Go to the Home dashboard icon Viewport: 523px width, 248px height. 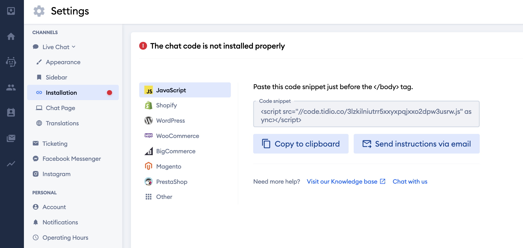click(x=11, y=36)
